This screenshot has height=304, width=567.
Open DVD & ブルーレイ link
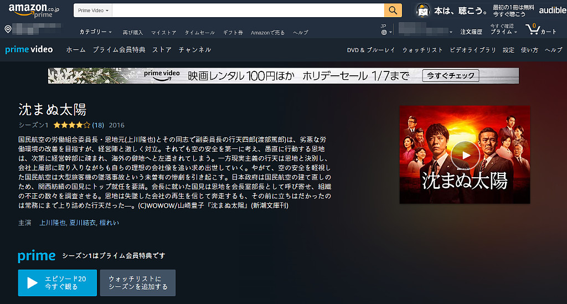pyautogui.click(x=371, y=50)
